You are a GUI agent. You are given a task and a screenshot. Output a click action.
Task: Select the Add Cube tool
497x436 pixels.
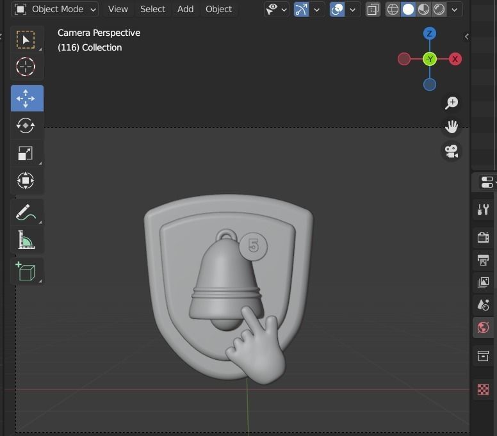tap(27, 271)
